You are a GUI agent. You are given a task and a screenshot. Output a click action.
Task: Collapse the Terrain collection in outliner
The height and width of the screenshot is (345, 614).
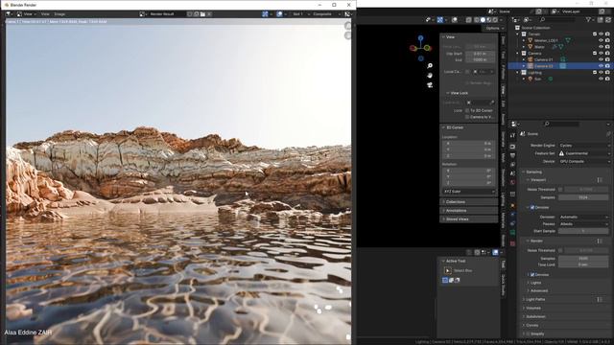(518, 34)
